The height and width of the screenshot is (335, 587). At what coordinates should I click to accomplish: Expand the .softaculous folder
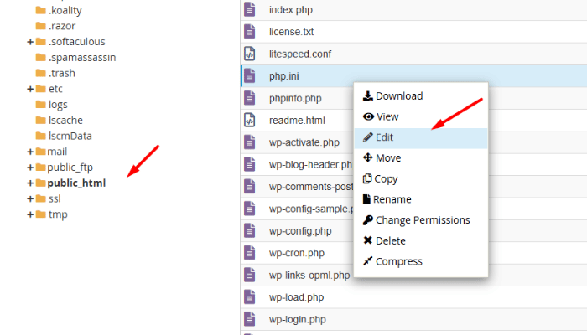click(30, 42)
